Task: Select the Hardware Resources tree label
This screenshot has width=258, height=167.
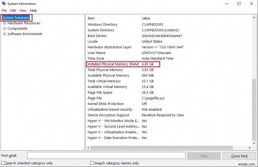Action: point(24,23)
